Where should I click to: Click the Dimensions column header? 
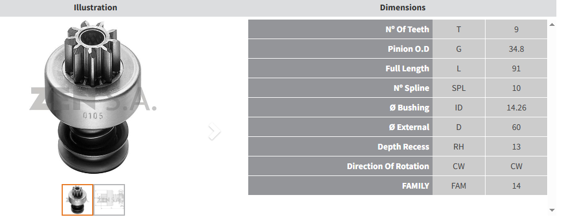click(x=403, y=7)
